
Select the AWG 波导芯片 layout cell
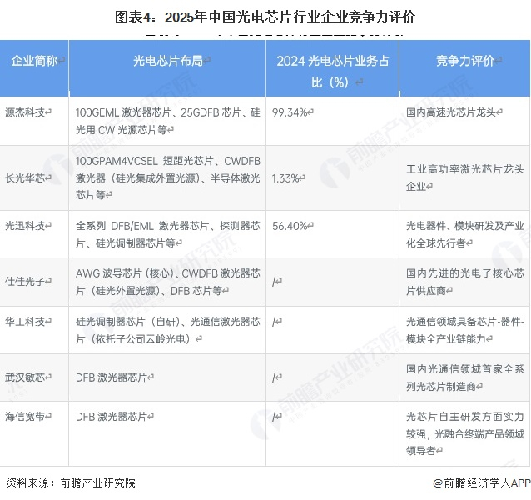click(x=168, y=282)
